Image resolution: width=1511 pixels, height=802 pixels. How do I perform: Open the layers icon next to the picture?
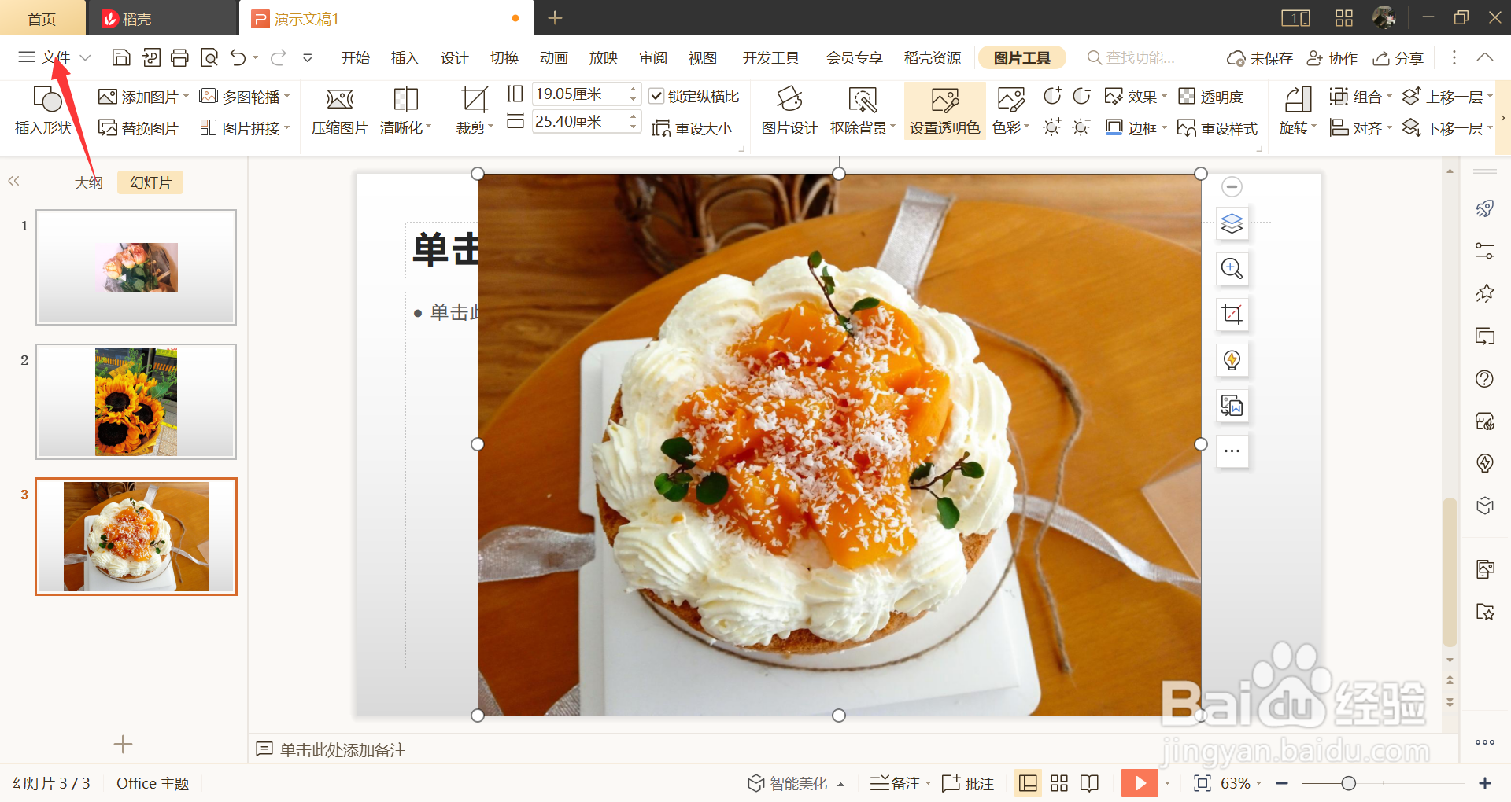(x=1232, y=223)
